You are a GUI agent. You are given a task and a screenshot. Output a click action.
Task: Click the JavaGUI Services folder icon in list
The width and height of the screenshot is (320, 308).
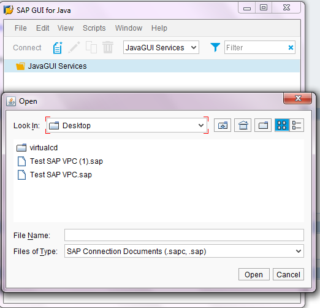point(20,66)
